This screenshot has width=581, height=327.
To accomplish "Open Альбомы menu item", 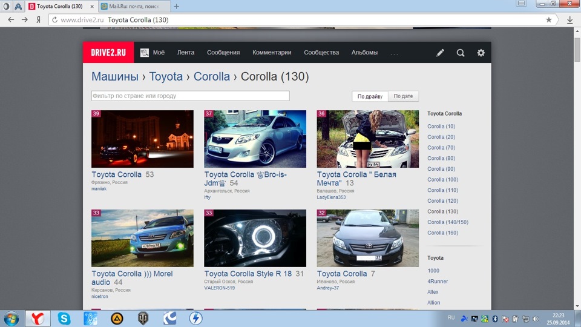I will pyautogui.click(x=364, y=53).
